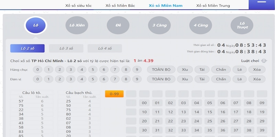Switch to Lô 3 số option
275x137 pixels.
point(66,48)
